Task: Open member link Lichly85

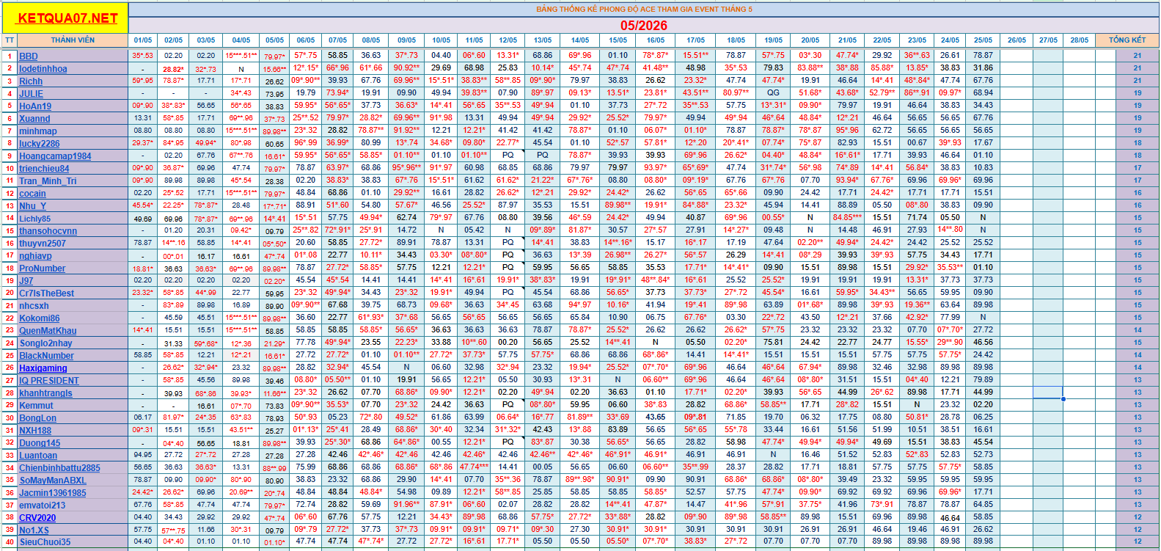Action: click(35, 219)
